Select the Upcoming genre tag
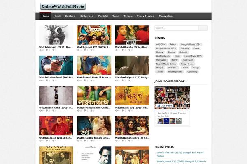This screenshot has width=247, height=164. pyautogui.click(x=192, y=72)
